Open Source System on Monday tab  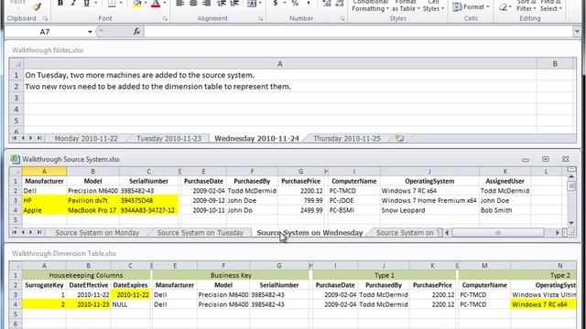pyautogui.click(x=97, y=233)
